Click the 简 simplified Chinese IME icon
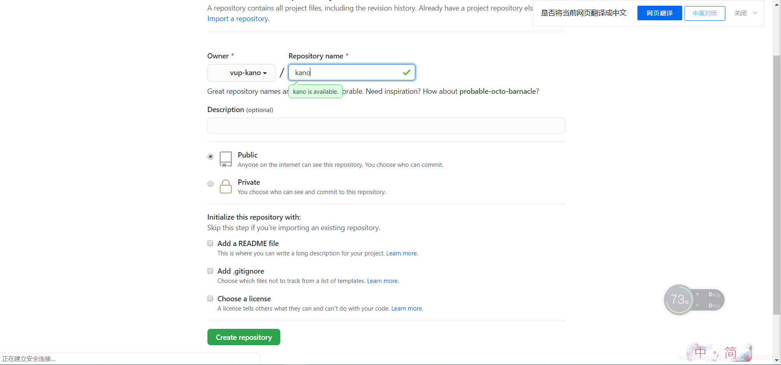Image resolution: width=781 pixels, height=365 pixels. (x=731, y=352)
